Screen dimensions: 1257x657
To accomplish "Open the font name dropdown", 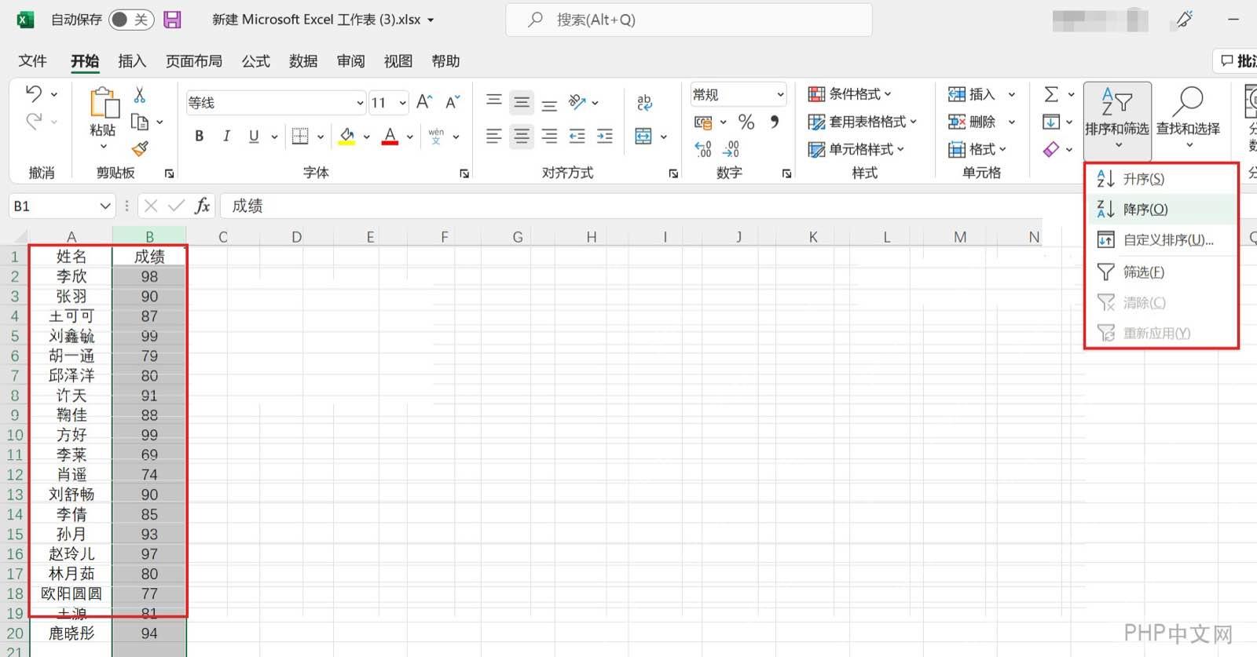I will pyautogui.click(x=360, y=103).
